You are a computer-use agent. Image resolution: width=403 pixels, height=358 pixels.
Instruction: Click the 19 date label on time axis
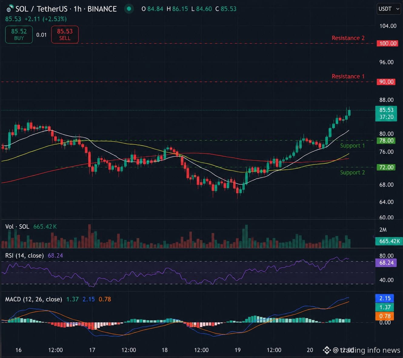pyautogui.click(x=238, y=350)
